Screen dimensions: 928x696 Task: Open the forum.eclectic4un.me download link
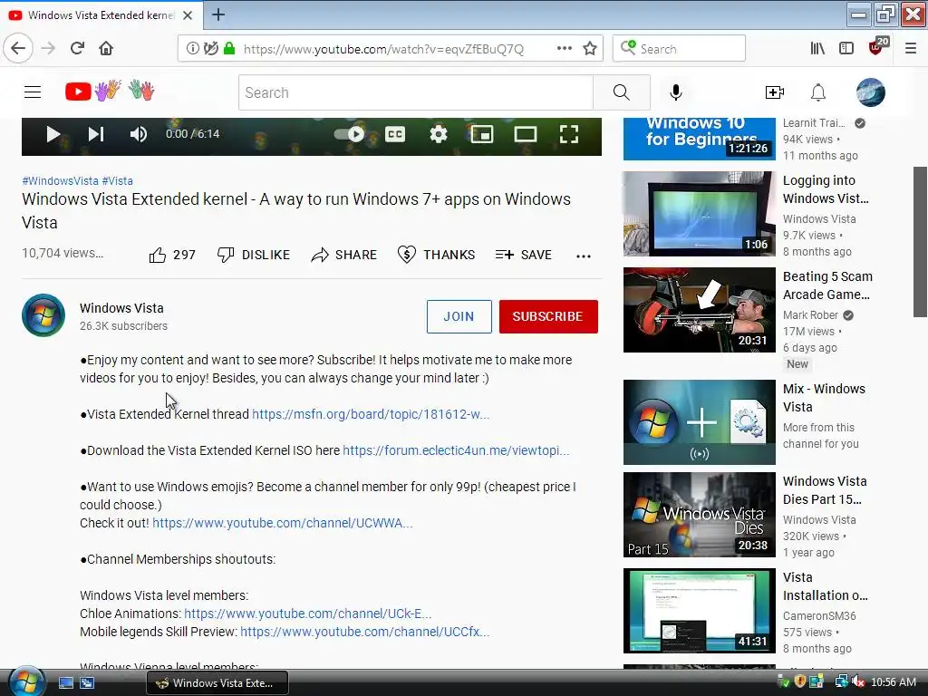click(x=456, y=450)
